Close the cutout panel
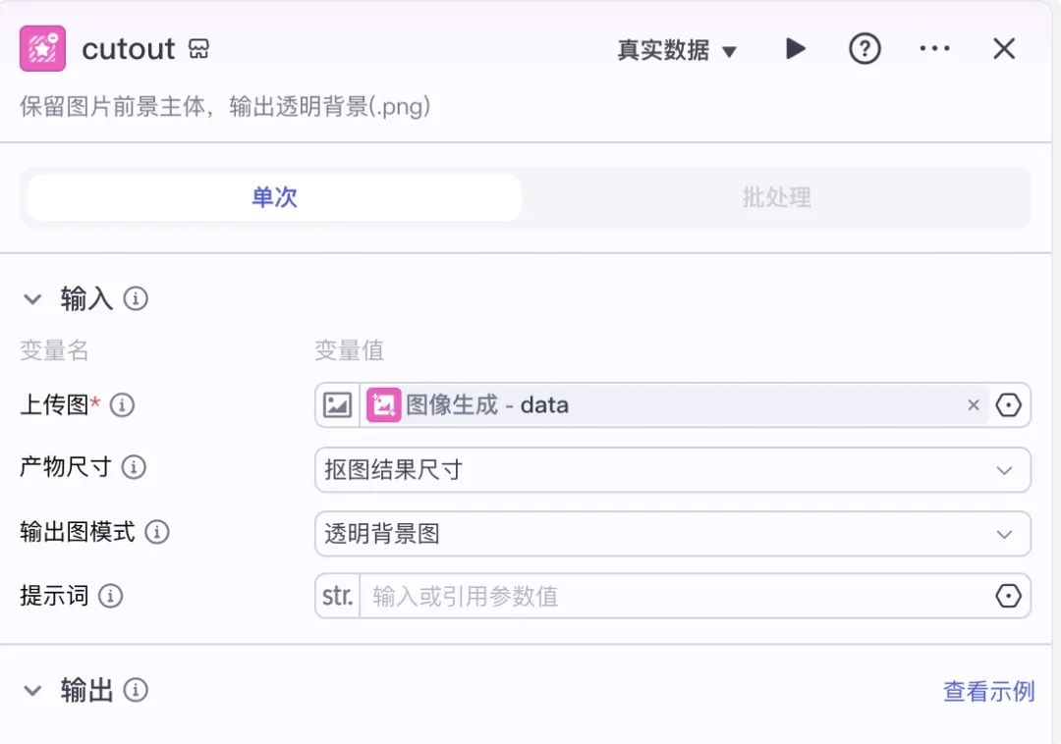Image resolution: width=1061 pixels, height=744 pixels. pyautogui.click(x=1003, y=49)
